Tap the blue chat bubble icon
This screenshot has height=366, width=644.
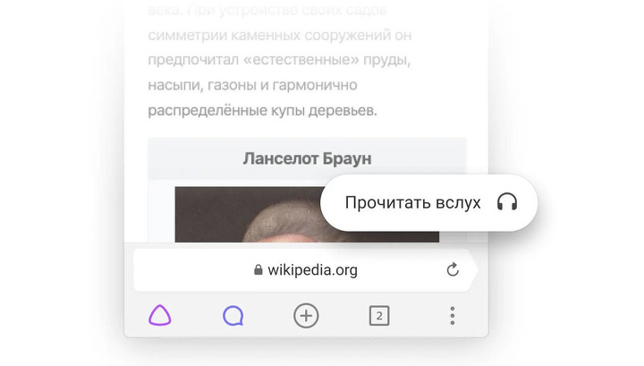coord(233,316)
